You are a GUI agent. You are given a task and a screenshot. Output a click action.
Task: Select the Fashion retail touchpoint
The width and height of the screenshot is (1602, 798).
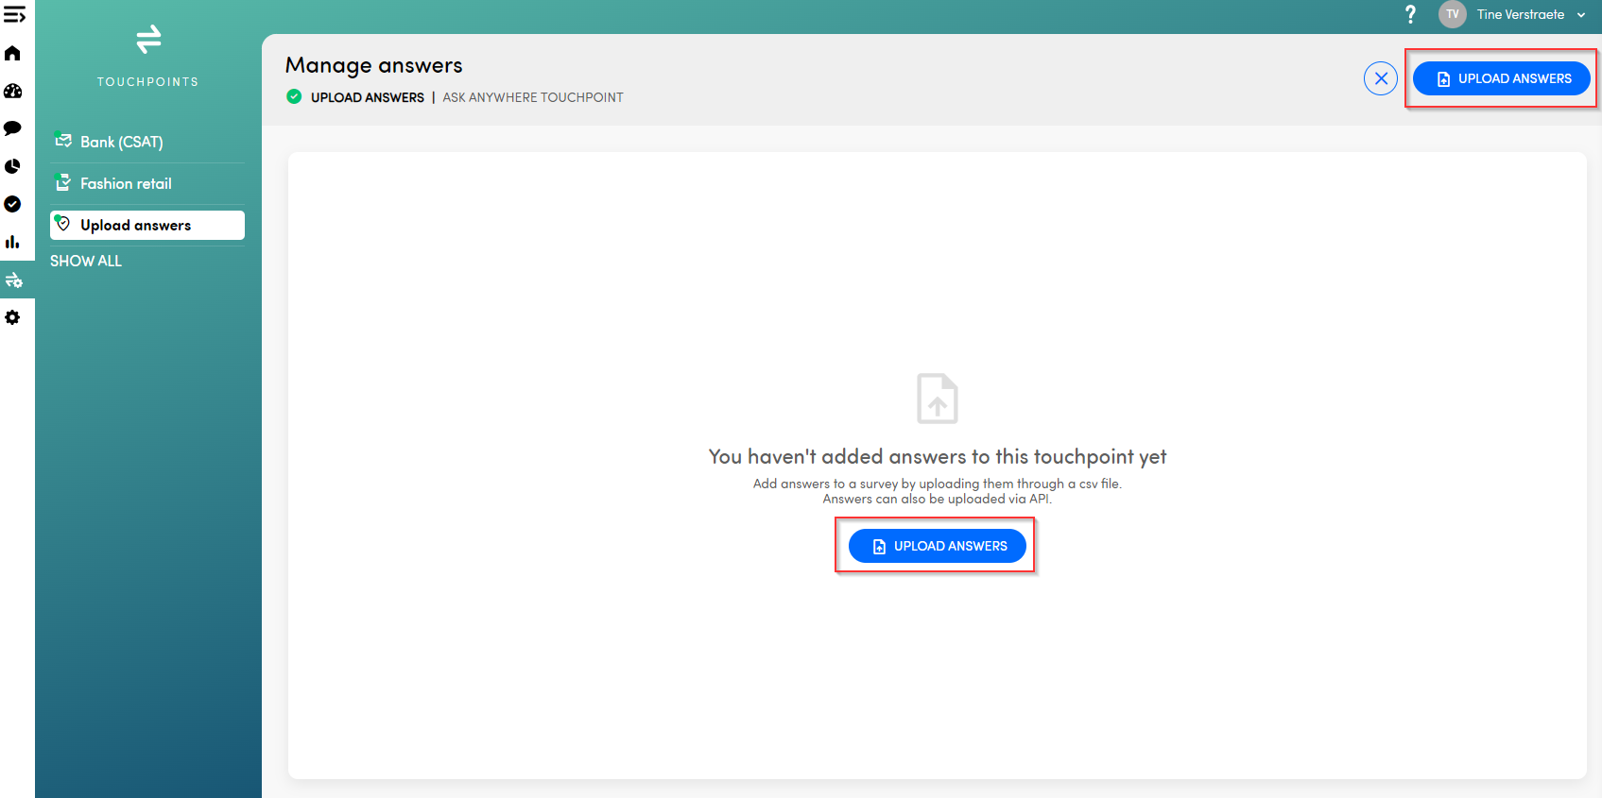click(126, 183)
